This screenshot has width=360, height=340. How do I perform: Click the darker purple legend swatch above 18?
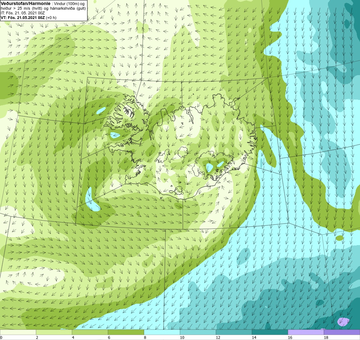click(x=342, y=332)
